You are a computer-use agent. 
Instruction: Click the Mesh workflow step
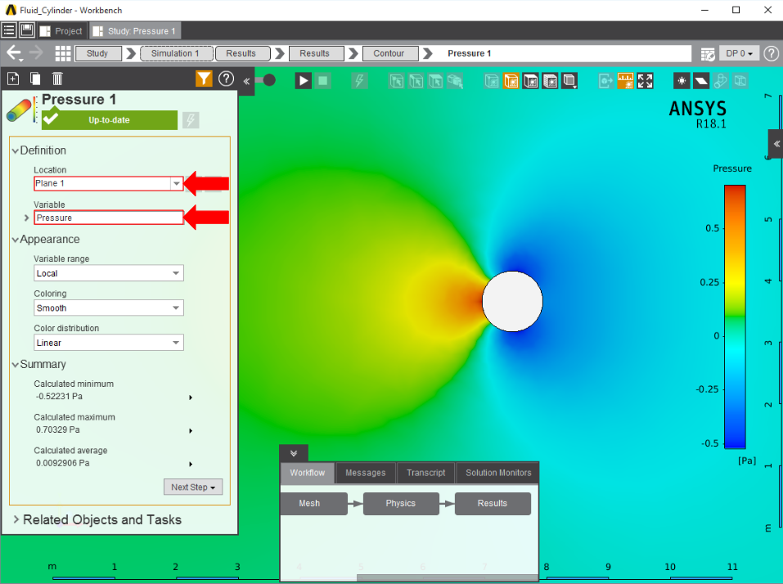tap(313, 504)
